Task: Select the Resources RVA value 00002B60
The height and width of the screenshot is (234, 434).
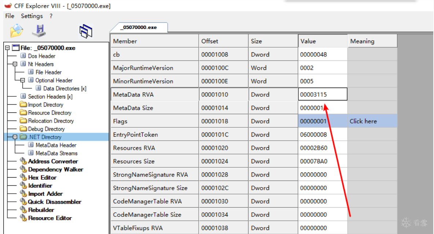Action: click(x=323, y=148)
